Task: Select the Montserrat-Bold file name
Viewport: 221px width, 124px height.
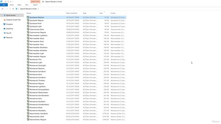Action: (36, 74)
